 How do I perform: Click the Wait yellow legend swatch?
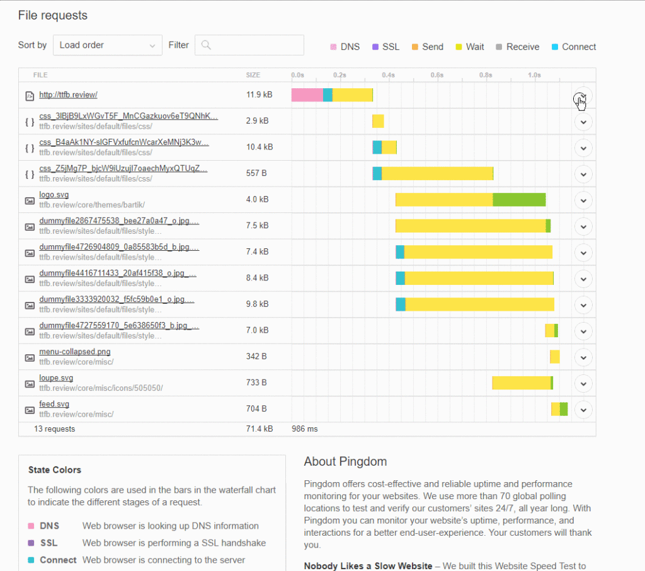click(459, 47)
